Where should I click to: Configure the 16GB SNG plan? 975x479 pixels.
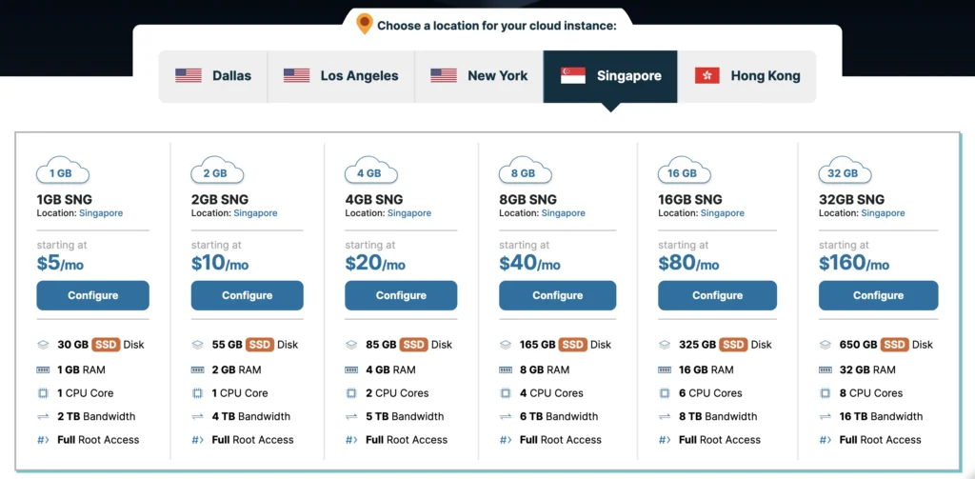click(718, 295)
